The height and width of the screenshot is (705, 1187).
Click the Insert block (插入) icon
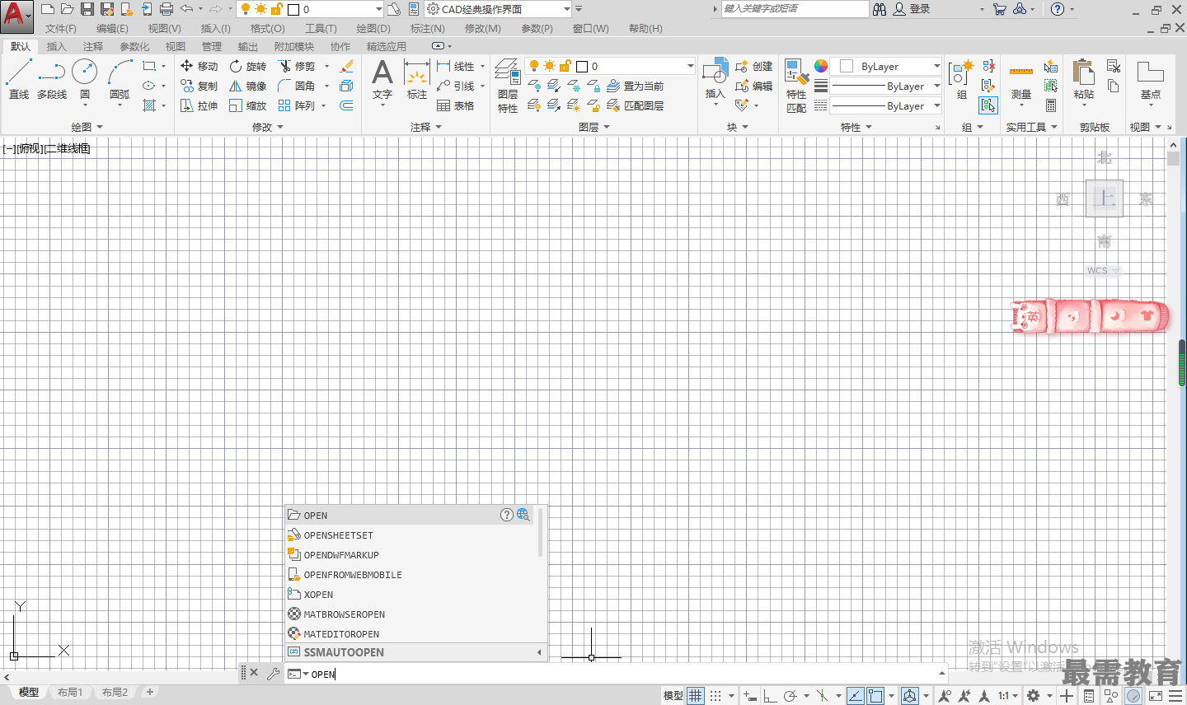click(715, 80)
